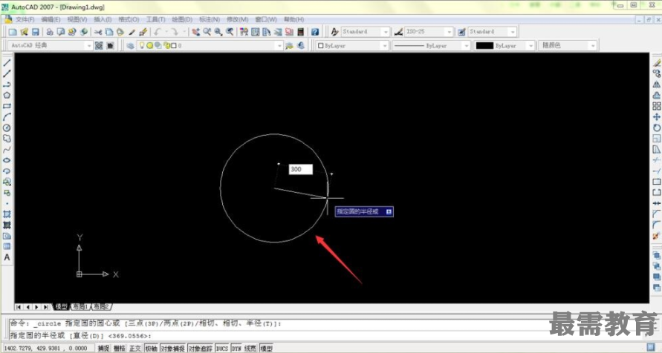Select the Hatch tool
This screenshot has height=353, width=662.
coord(7,214)
